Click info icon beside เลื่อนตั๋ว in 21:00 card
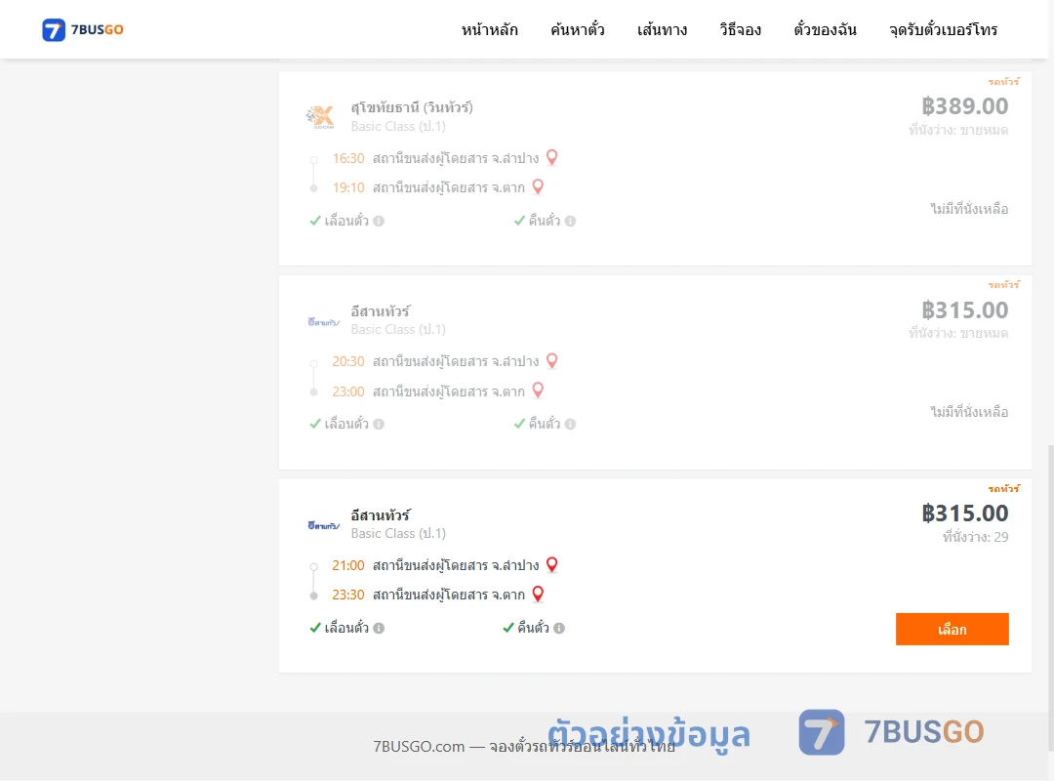This screenshot has height=781, width=1054. click(x=379, y=628)
